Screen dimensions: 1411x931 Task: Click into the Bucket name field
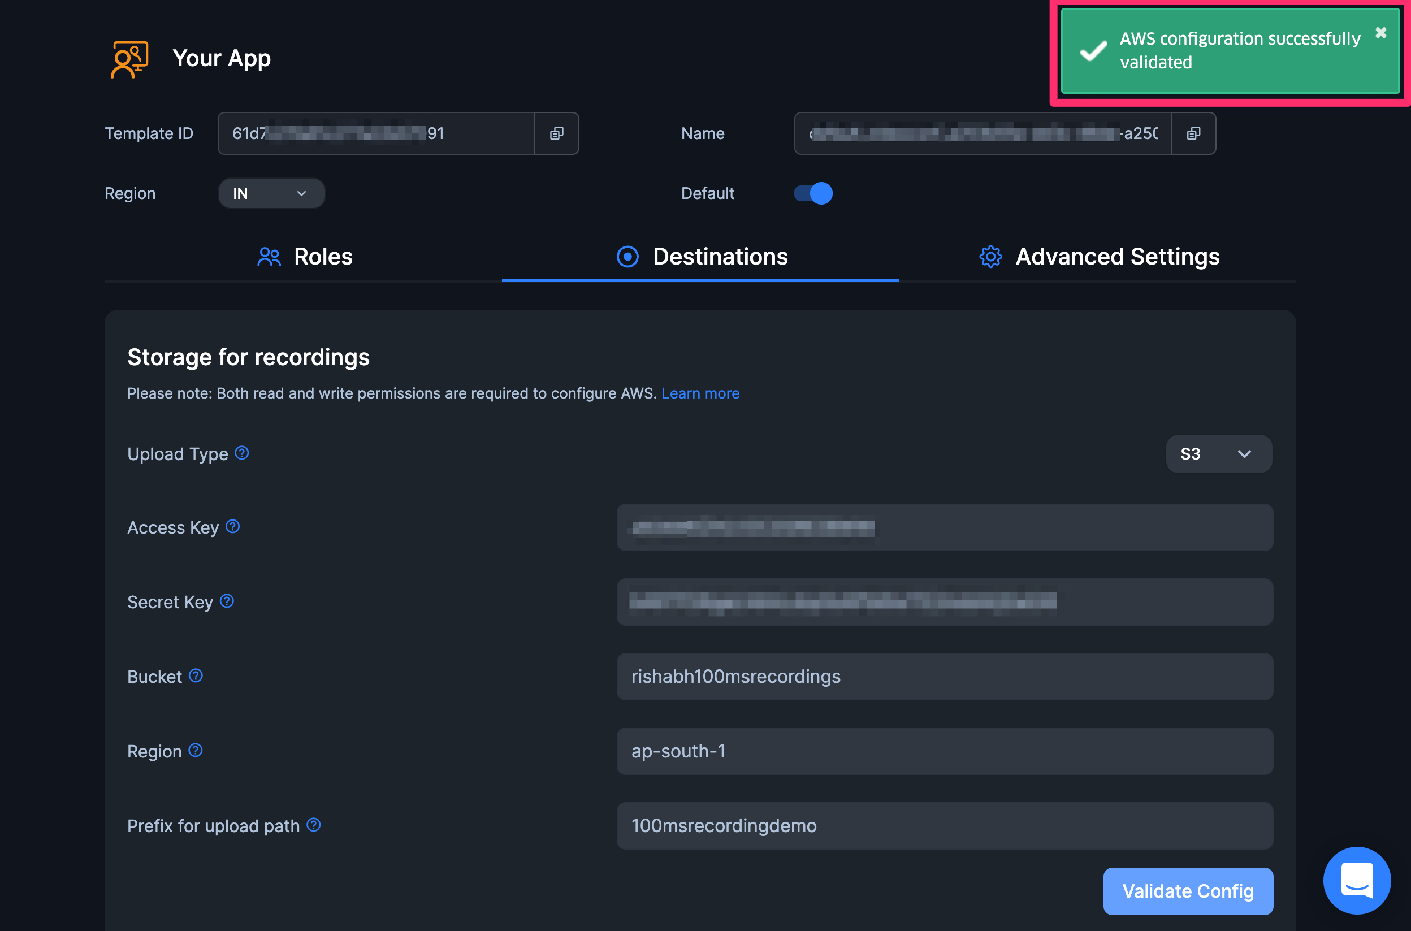click(944, 676)
